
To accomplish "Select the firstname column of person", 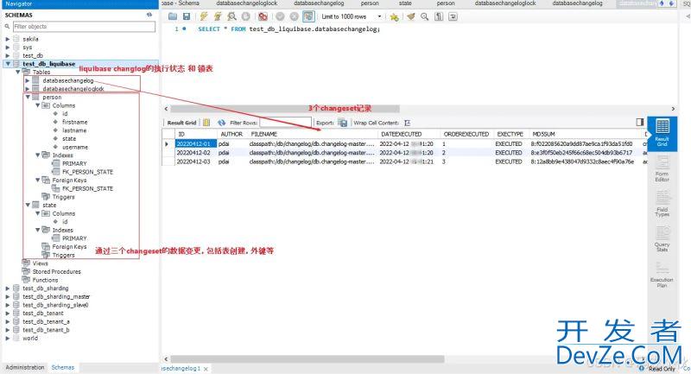I will tap(74, 122).
